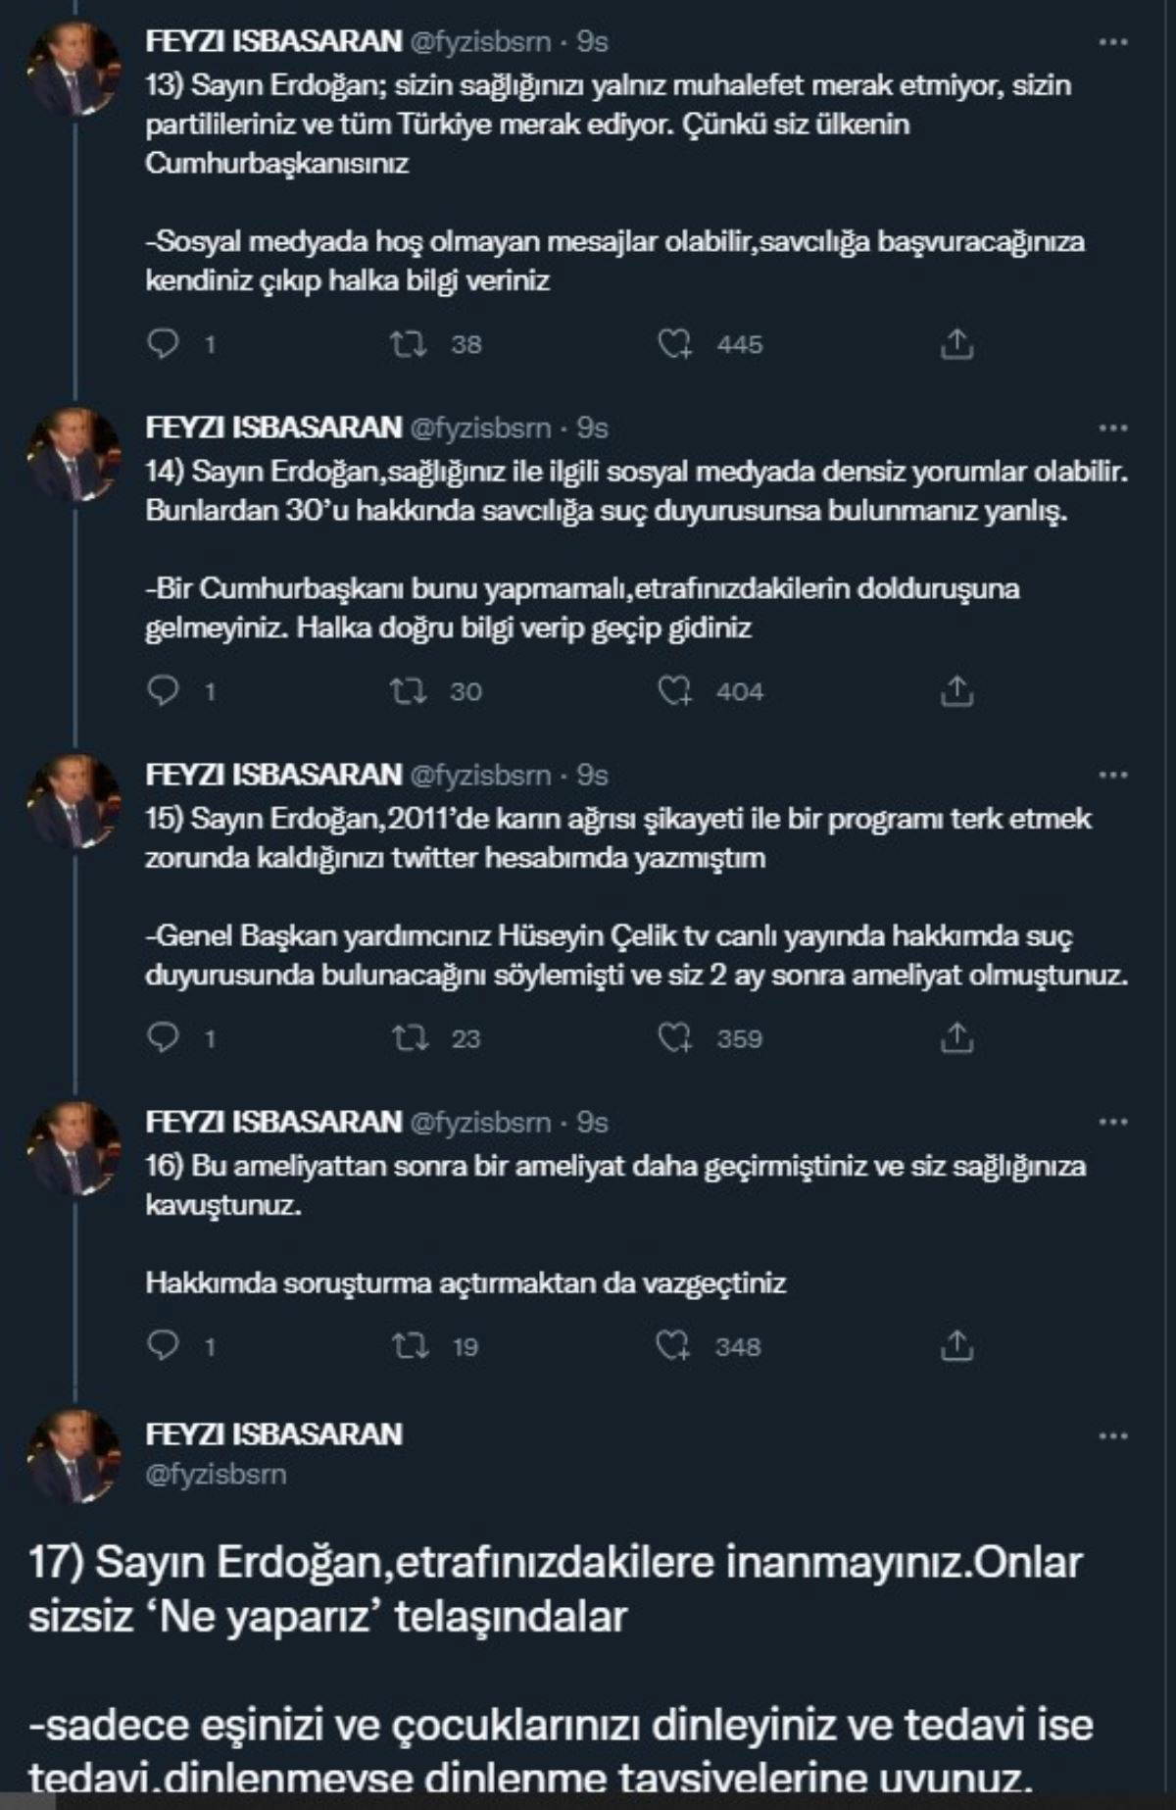Click @fyzisbsrn handle under tweet 17 author
1176x1810 pixels.
coord(216,1474)
